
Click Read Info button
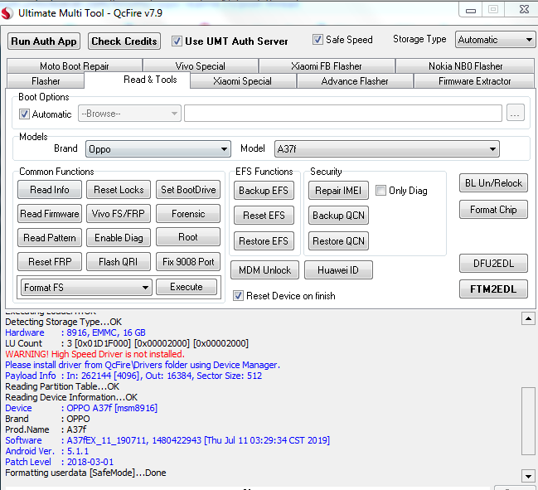(50, 190)
